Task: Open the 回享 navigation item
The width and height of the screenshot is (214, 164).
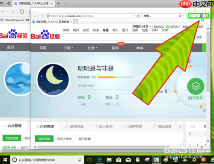Action: tap(116, 48)
